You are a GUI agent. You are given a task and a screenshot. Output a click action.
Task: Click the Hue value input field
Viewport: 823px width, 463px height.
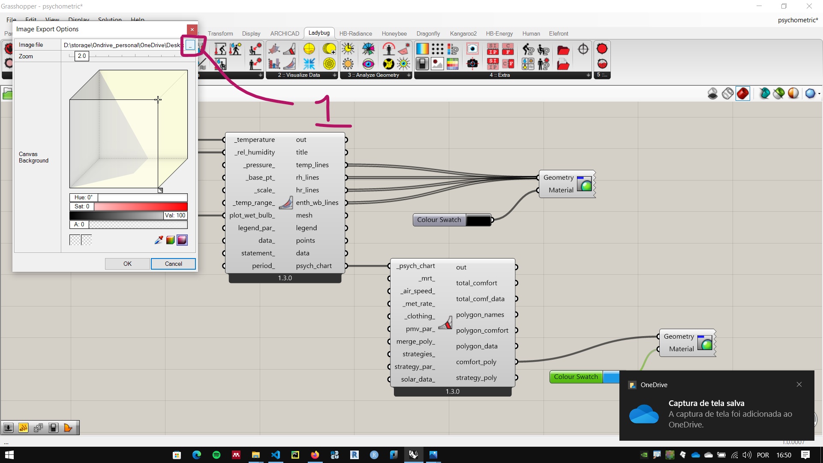[x=83, y=197]
